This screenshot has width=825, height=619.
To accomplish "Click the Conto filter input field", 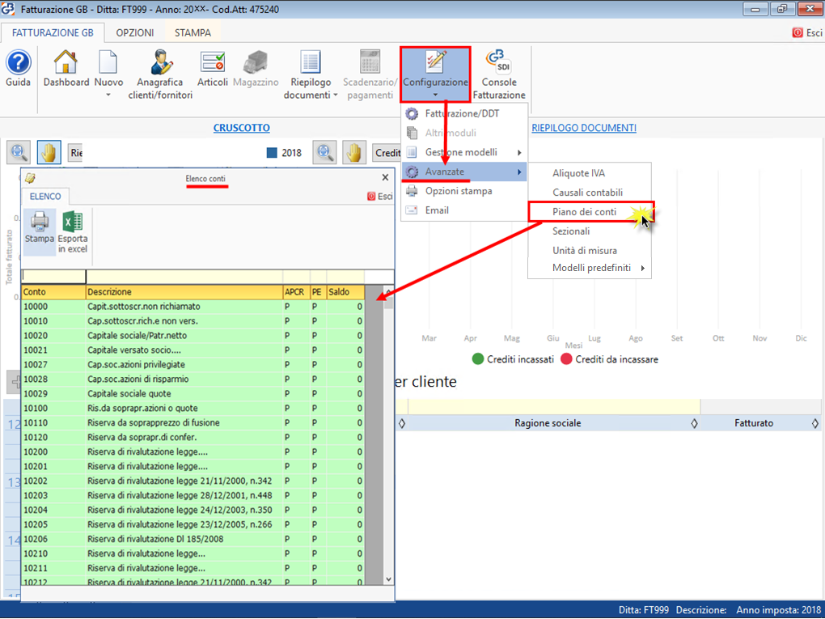I will click(x=53, y=277).
